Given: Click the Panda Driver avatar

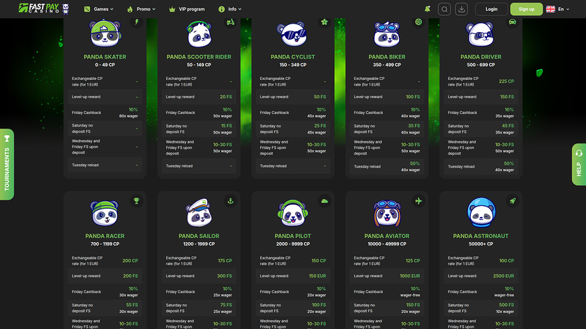Looking at the screenshot, I should (481, 34).
